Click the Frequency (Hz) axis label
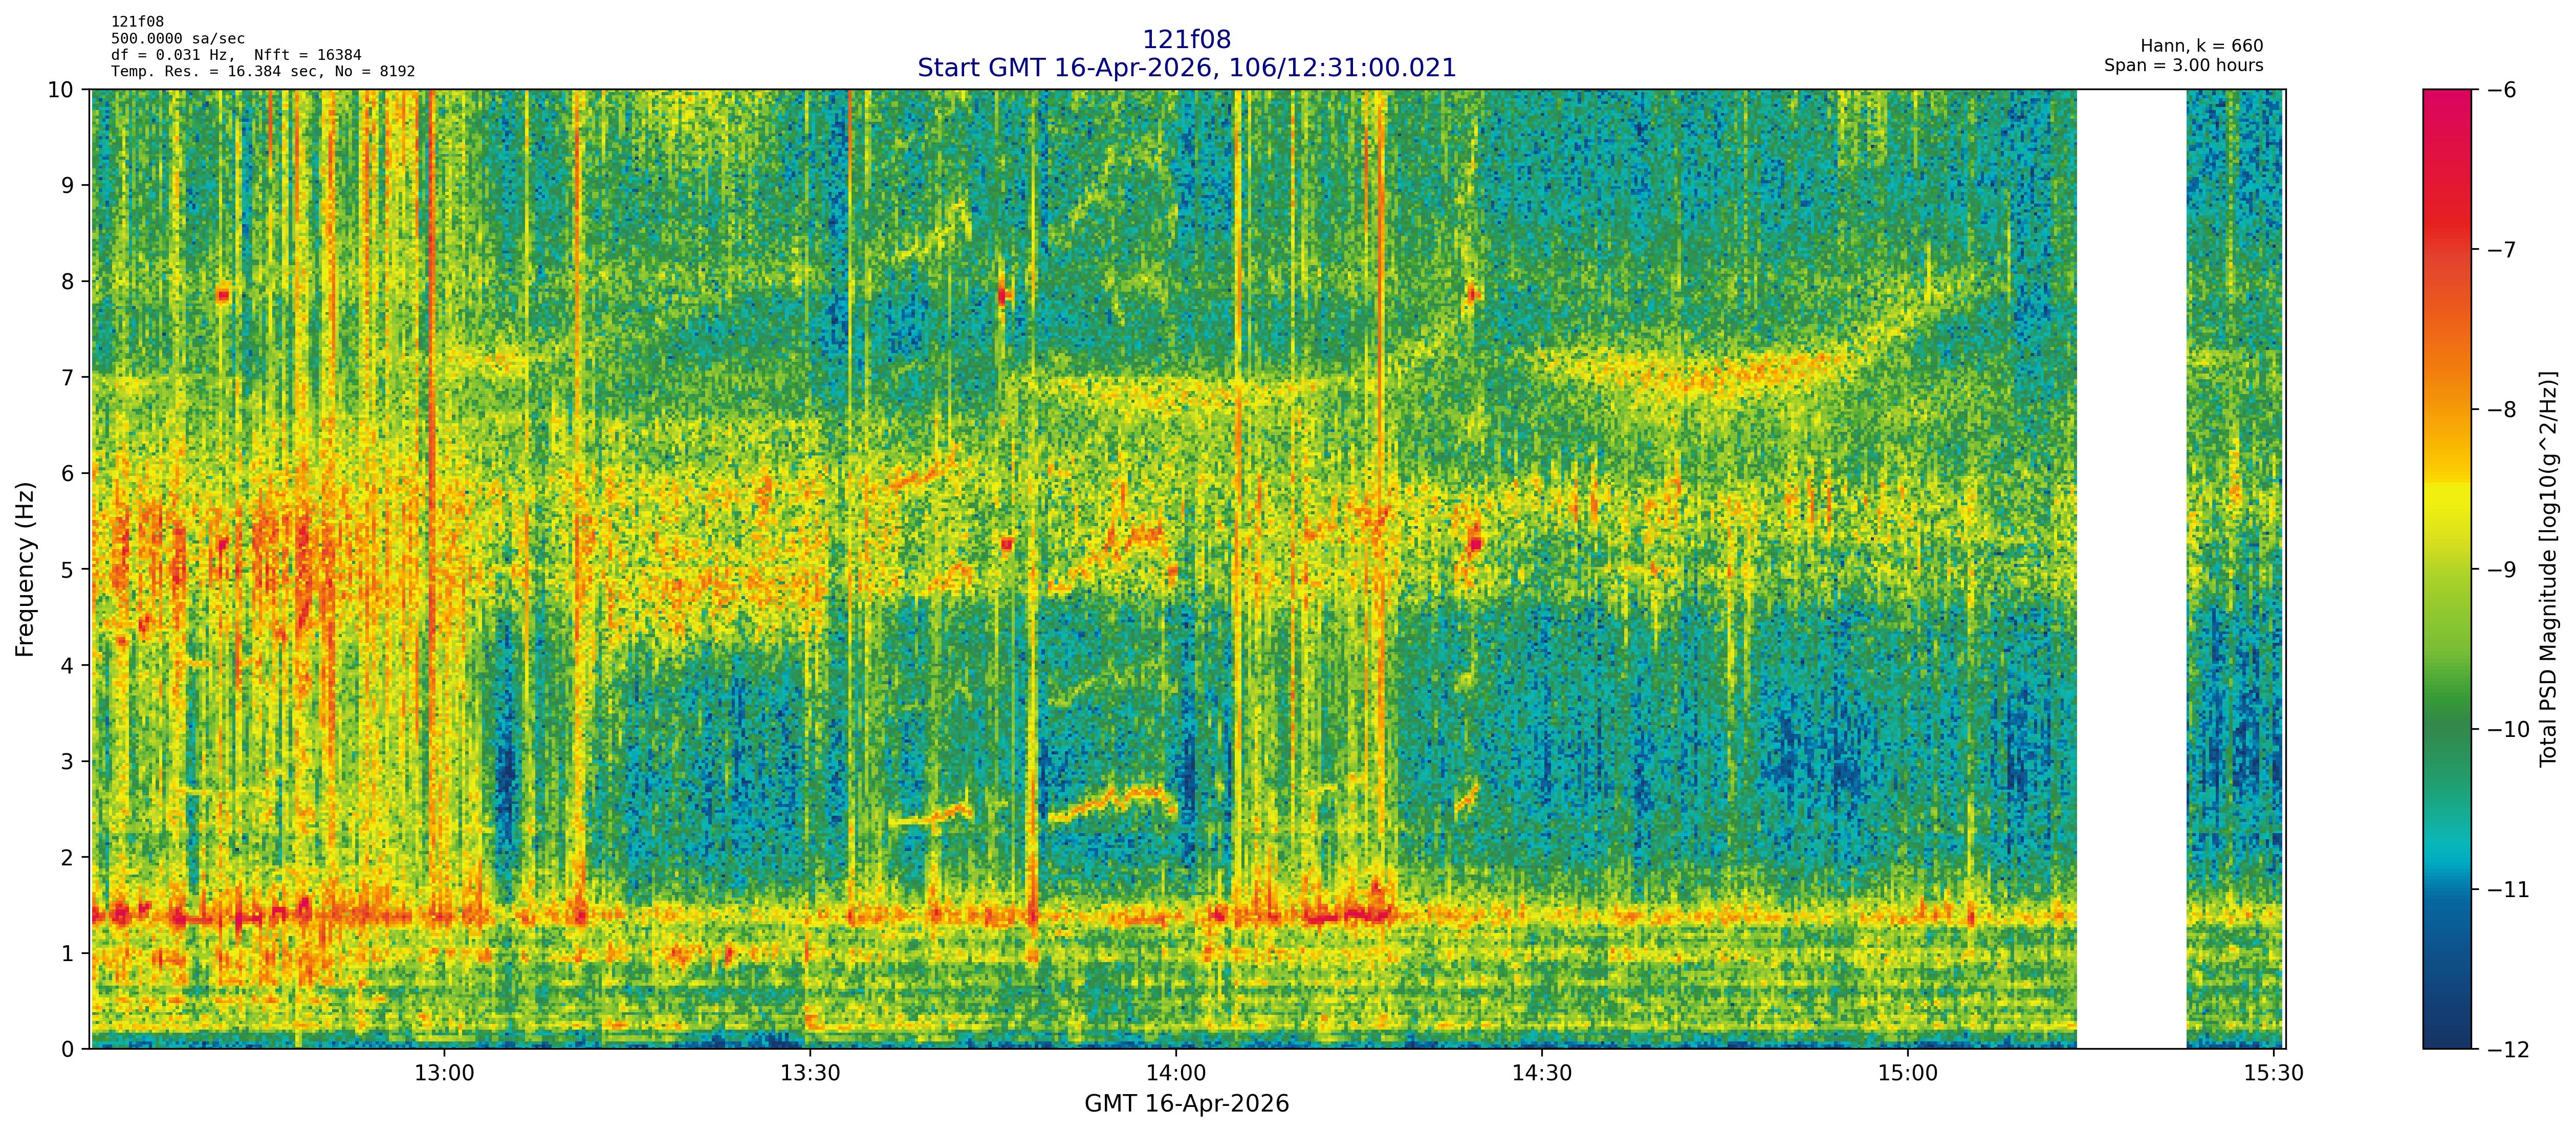 26,569
